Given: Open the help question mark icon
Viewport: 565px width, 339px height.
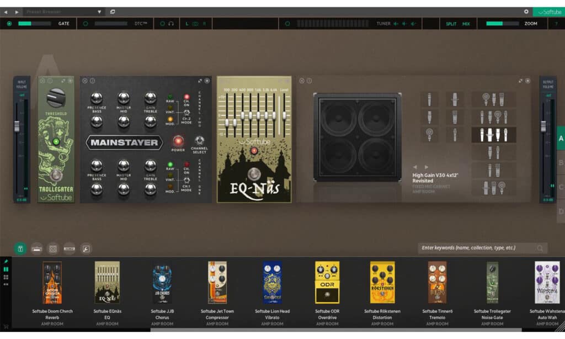Looking at the screenshot, I should pos(557,23).
